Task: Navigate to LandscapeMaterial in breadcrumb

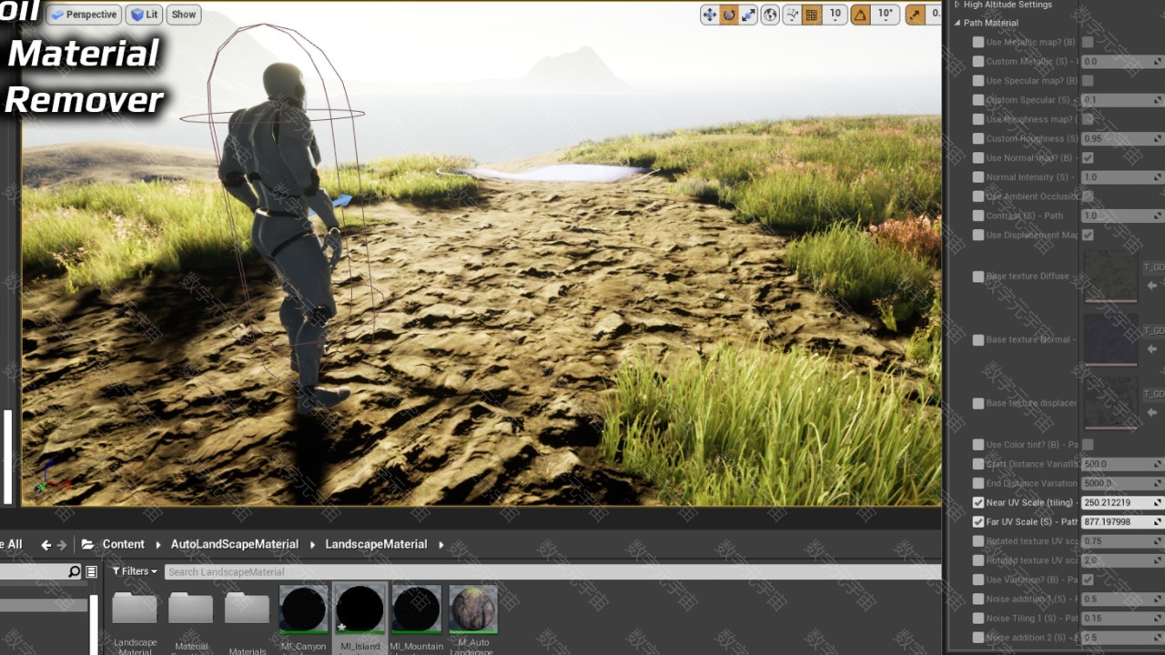Action: 376,544
